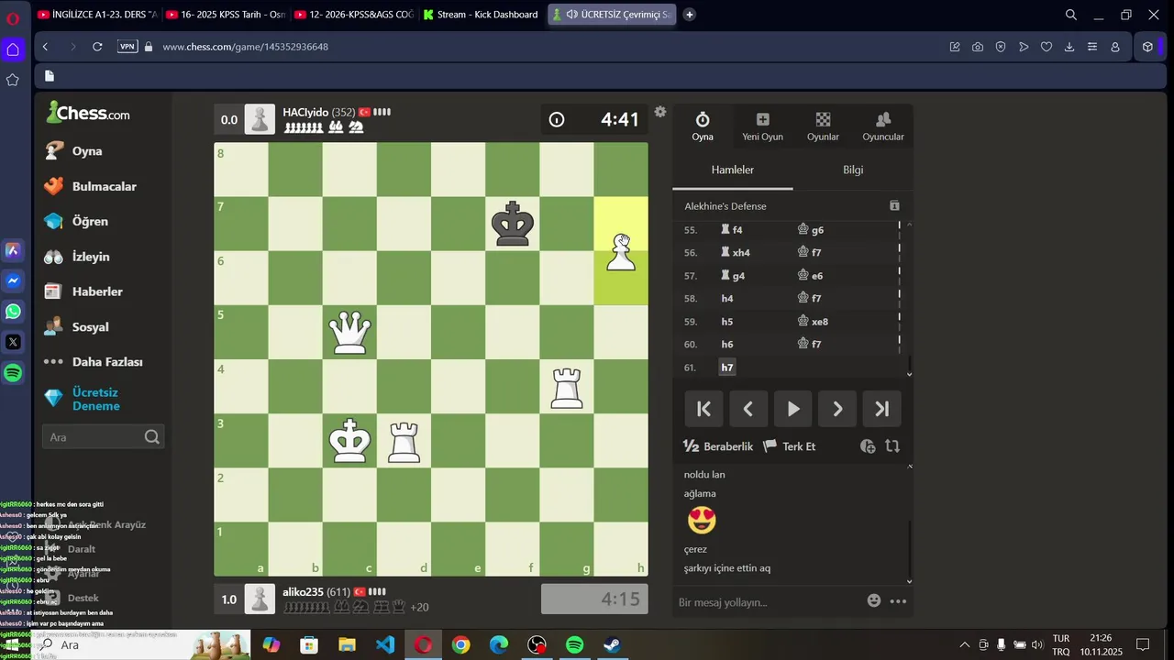Open the Oyuncular tab
The image size is (1174, 660).
click(x=883, y=126)
